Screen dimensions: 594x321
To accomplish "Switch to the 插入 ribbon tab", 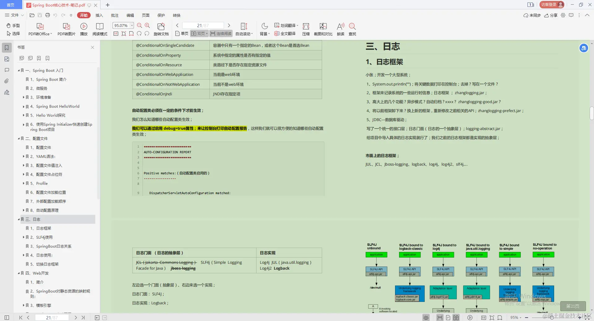I will (x=99, y=15).
